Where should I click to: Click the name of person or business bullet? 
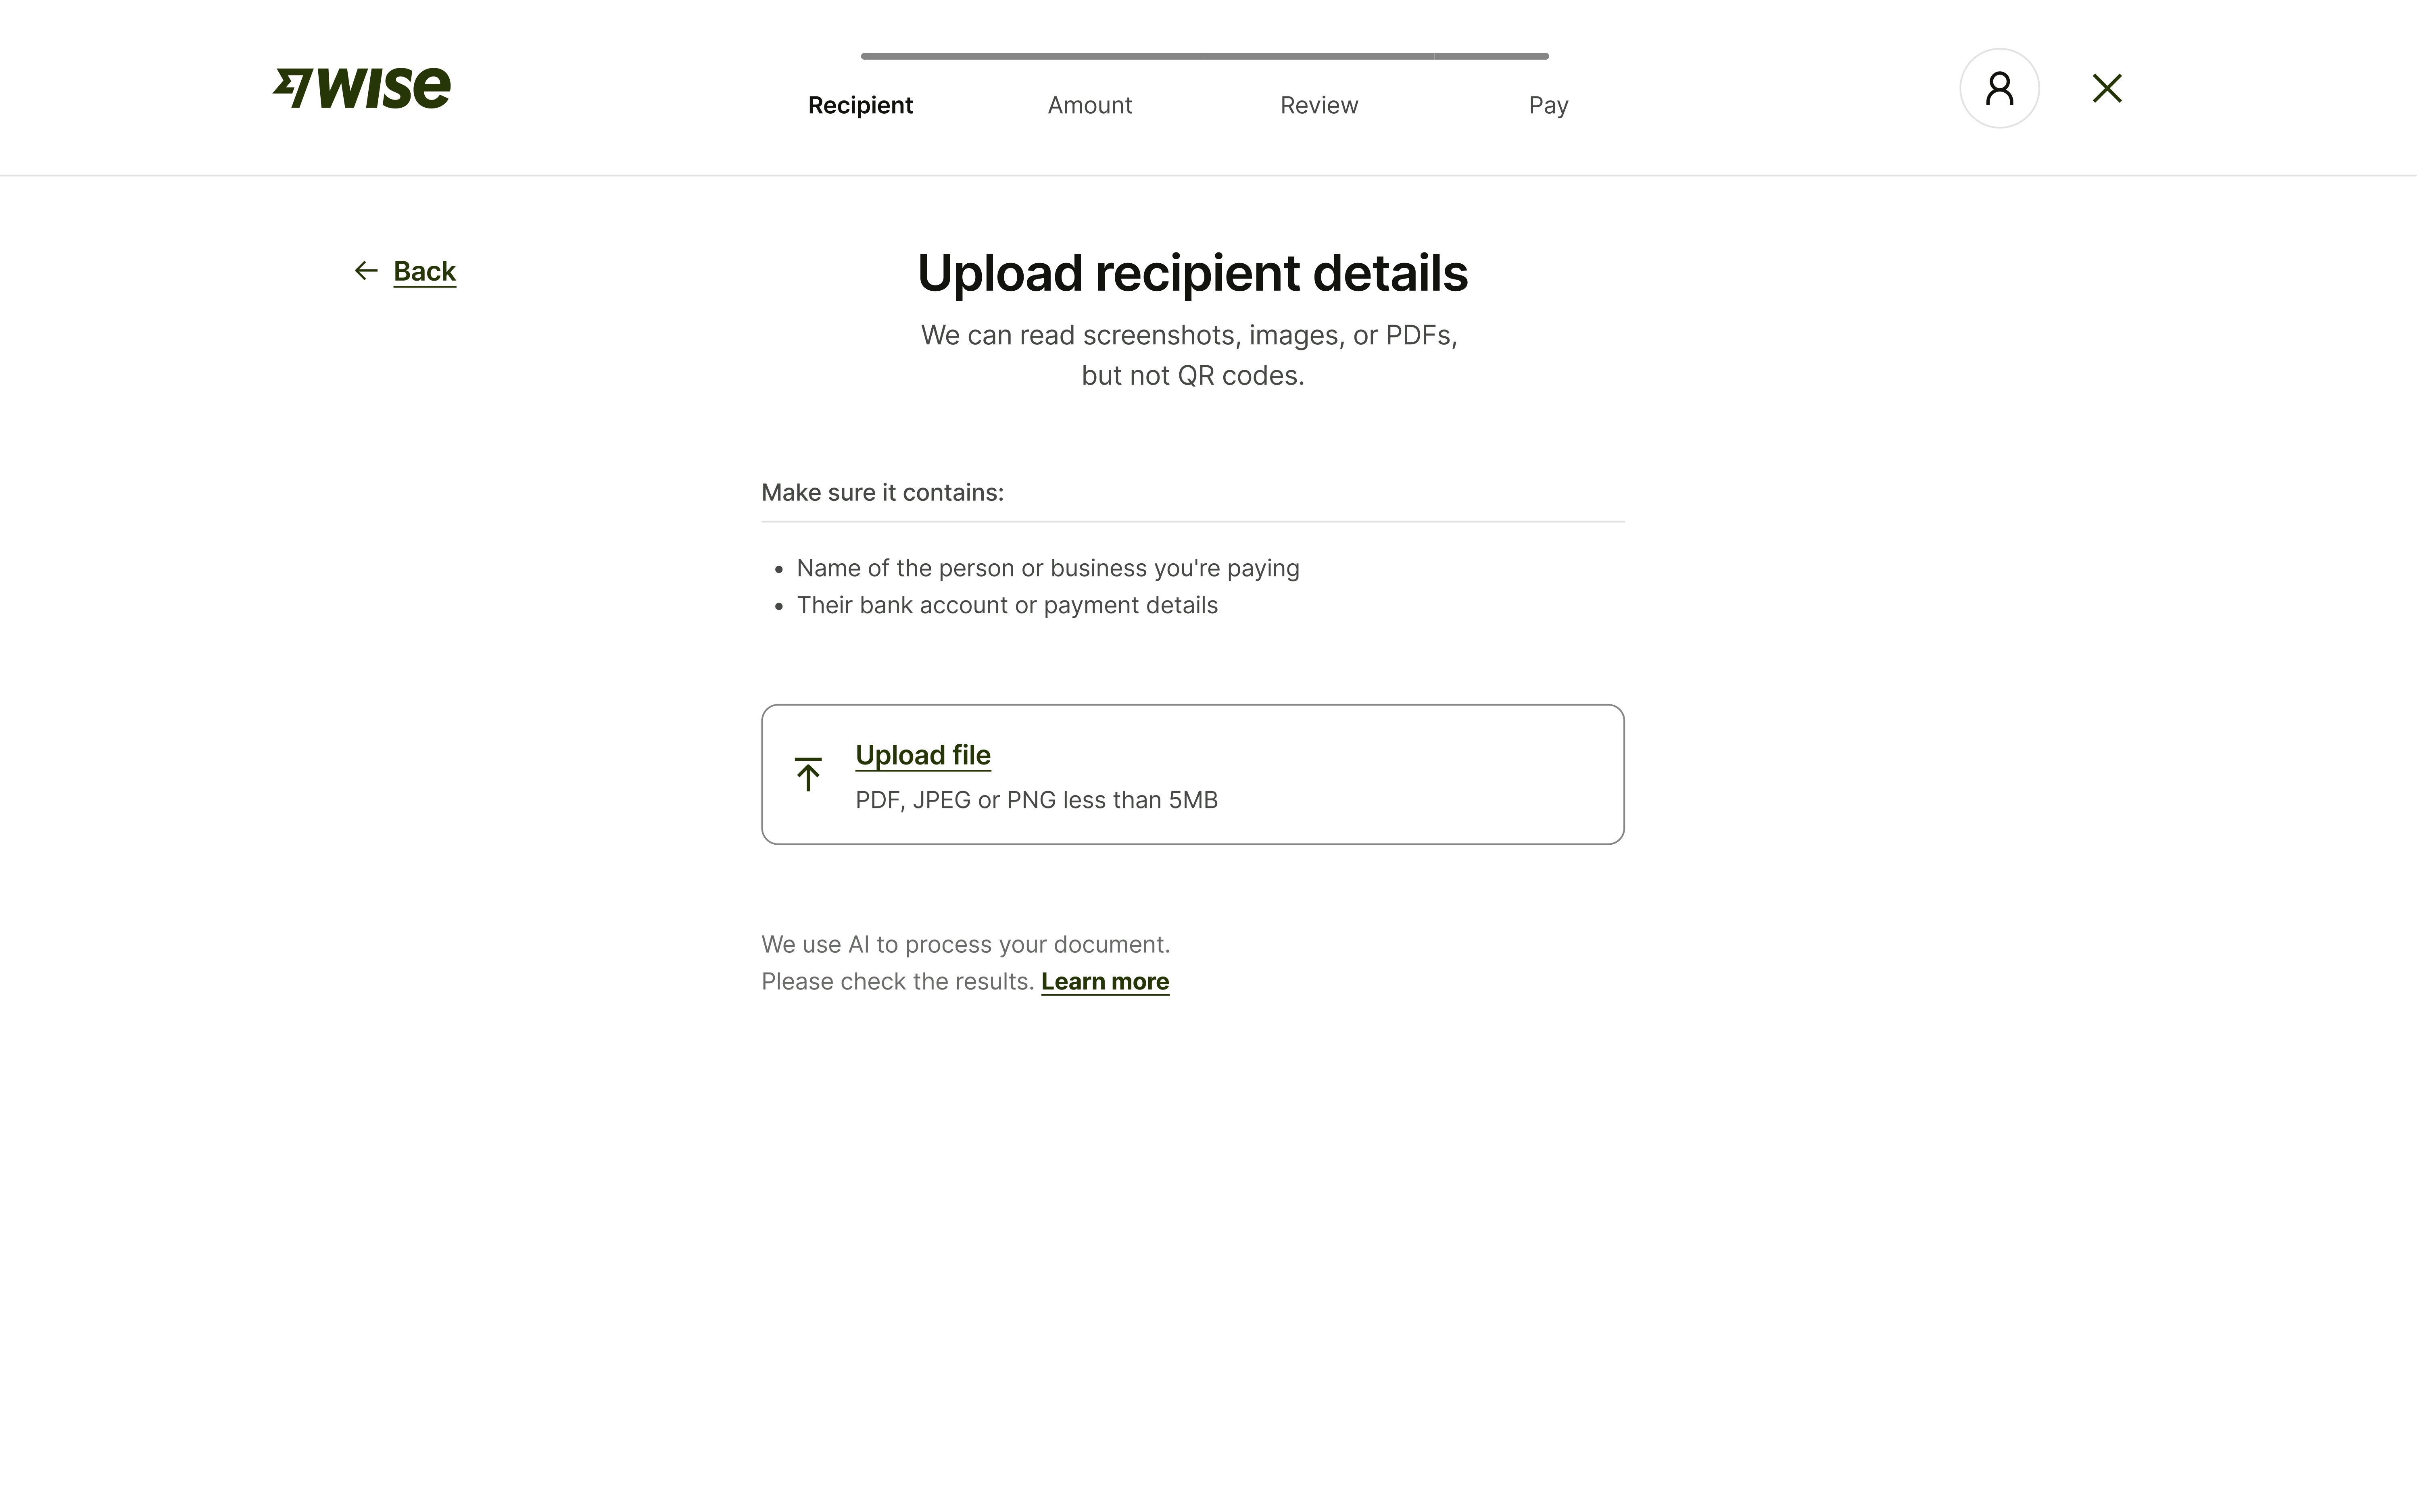(1047, 568)
